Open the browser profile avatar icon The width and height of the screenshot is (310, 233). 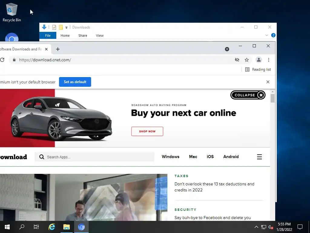[x=259, y=60]
